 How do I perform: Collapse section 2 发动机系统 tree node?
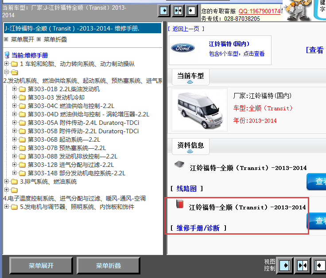click(7, 72)
